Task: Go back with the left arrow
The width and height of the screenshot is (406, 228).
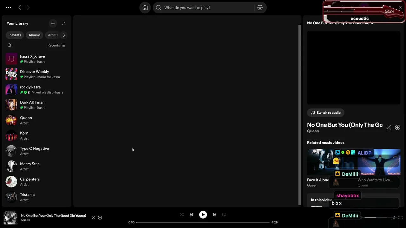Action: 20,8
